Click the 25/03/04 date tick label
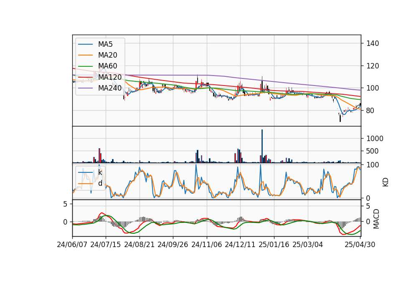 (308, 245)
